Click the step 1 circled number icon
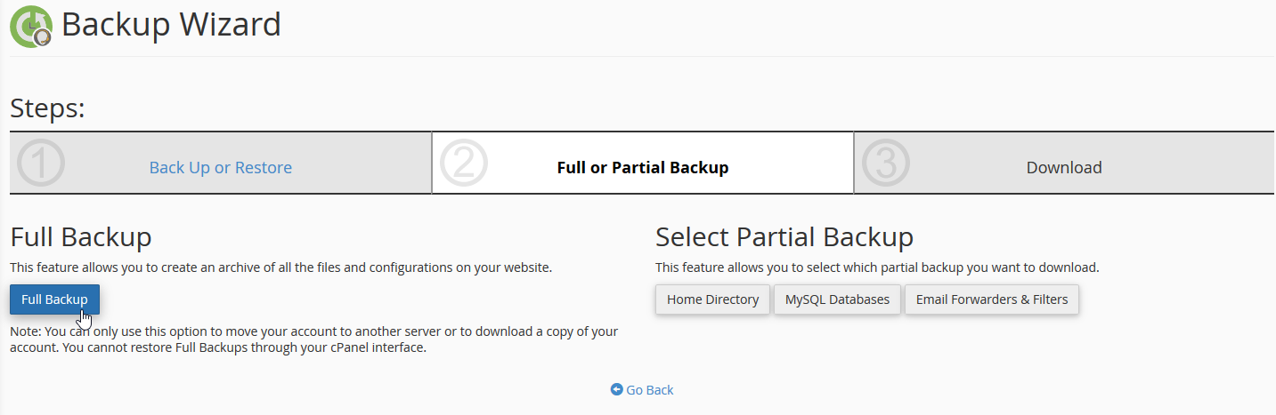Image resolution: width=1276 pixels, height=415 pixels. pos(41,164)
